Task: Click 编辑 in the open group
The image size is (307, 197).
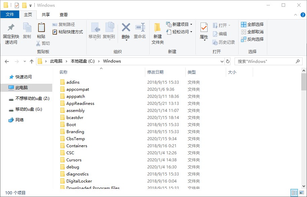Action: pyautogui.click(x=220, y=34)
